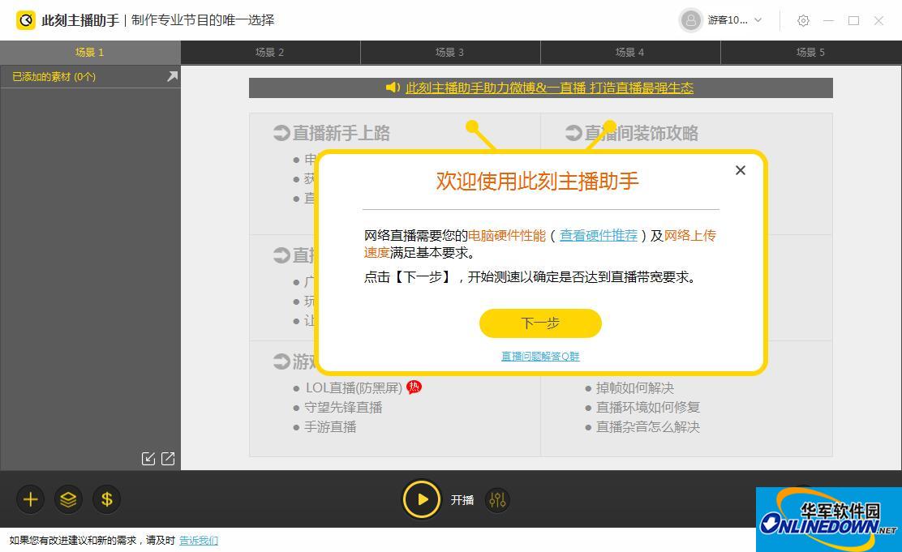Image resolution: width=902 pixels, height=552 pixels.
Task: Switch to 场景 3 tab
Action: 450,53
